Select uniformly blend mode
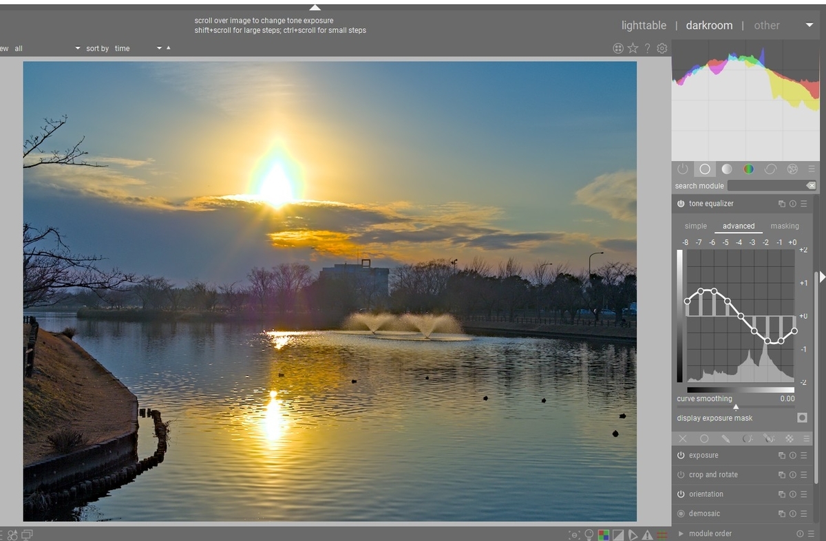 (x=704, y=438)
